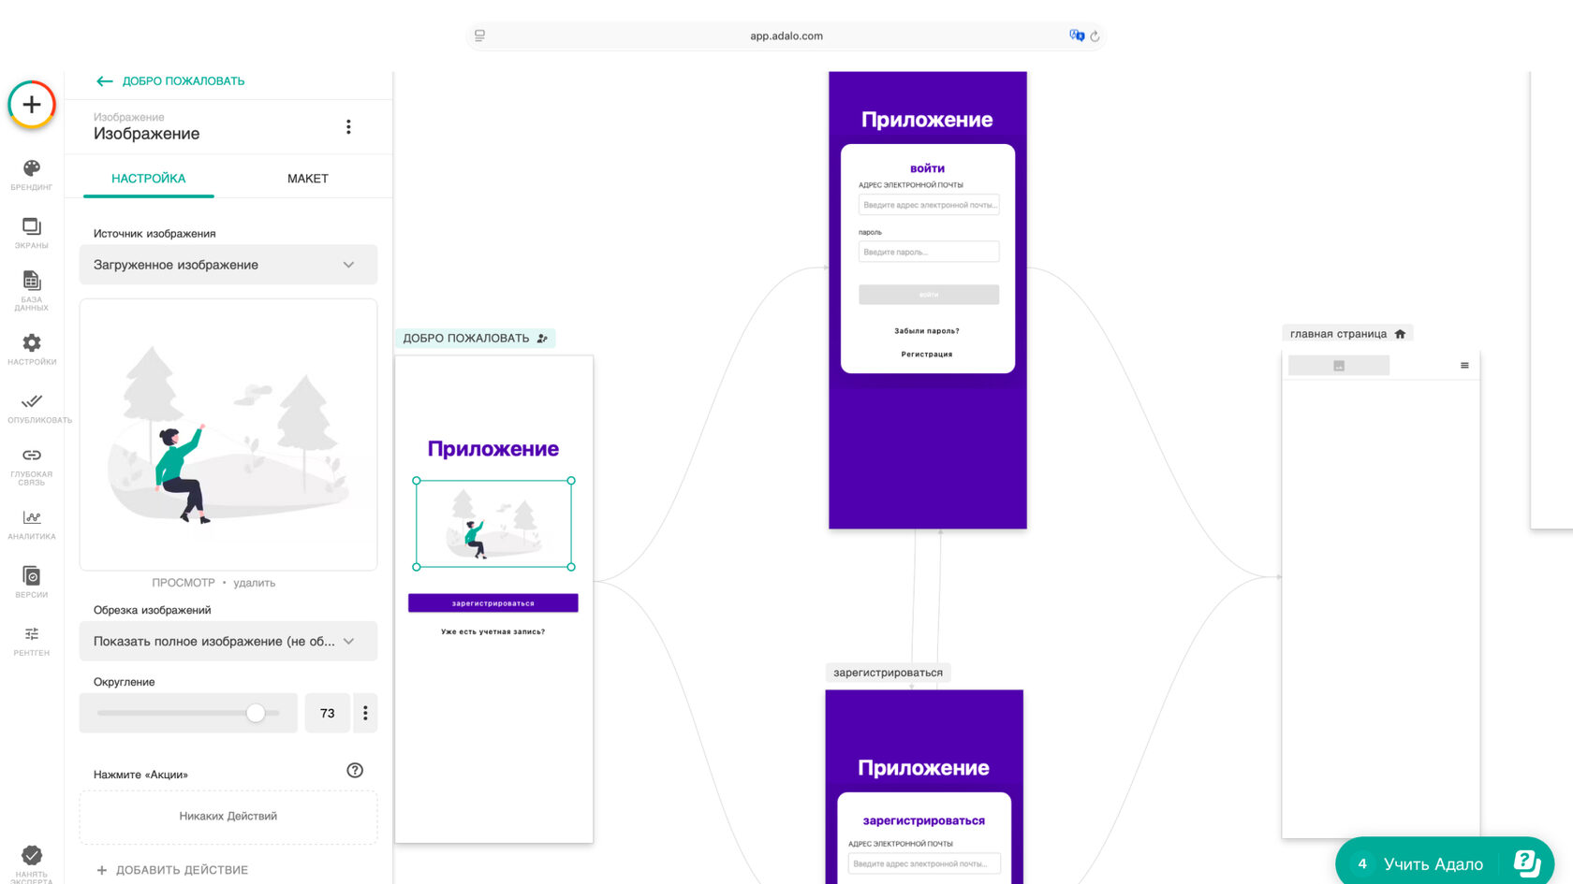Click the round plus add-component button

32,105
